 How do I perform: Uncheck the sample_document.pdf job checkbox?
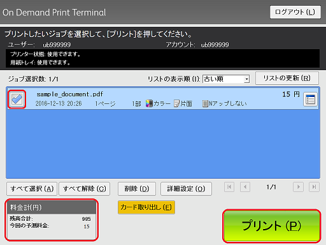[x=17, y=99]
